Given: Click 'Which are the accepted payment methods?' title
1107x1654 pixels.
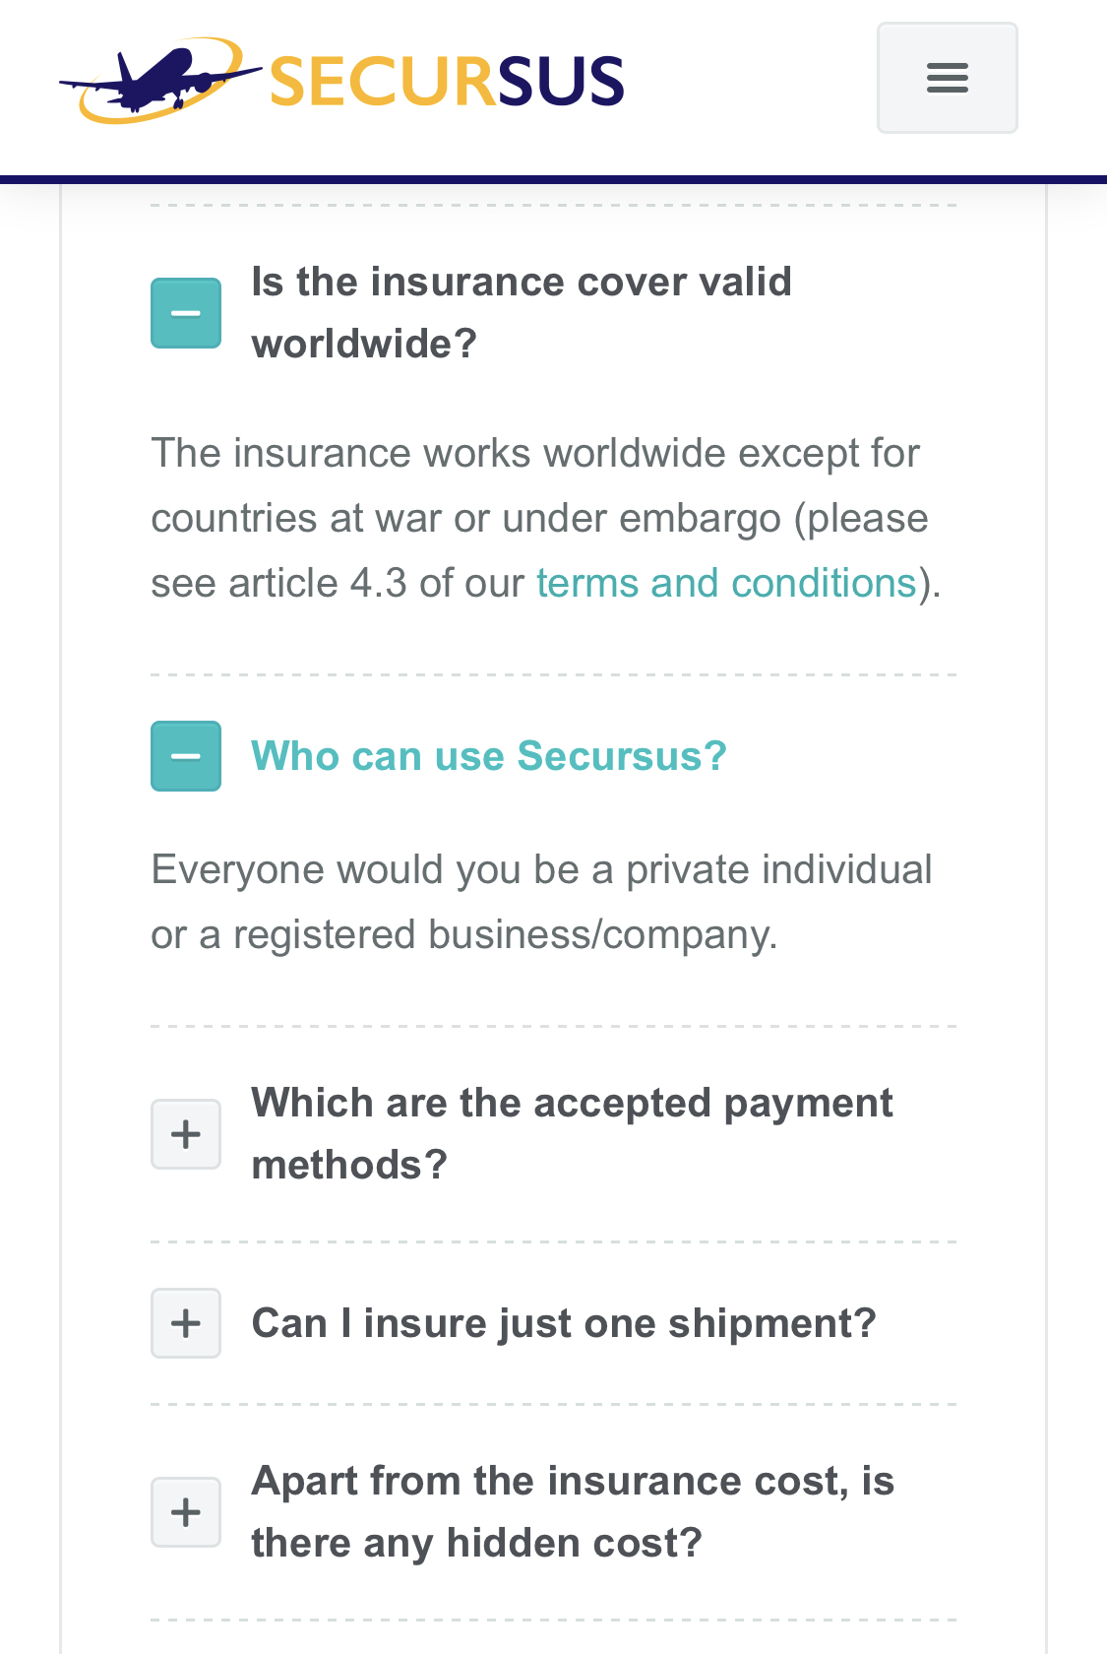Looking at the screenshot, I should click(x=572, y=1133).
